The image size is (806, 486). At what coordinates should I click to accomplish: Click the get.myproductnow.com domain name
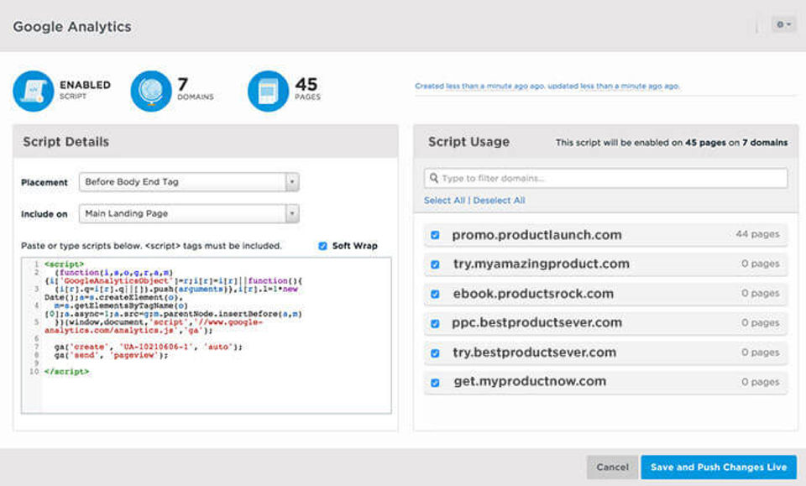click(530, 381)
